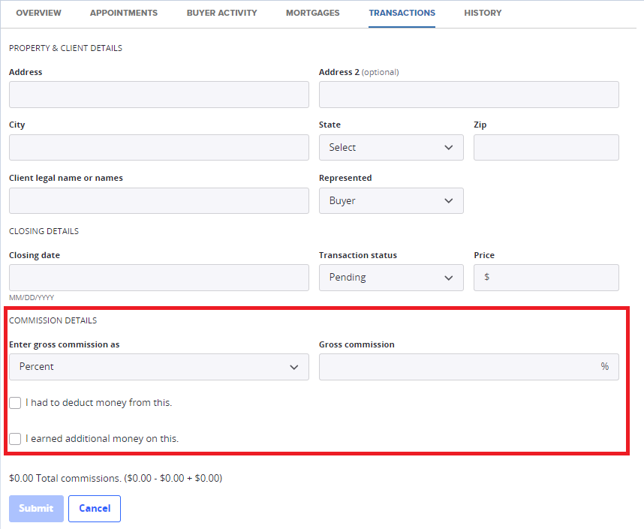Focus the Address input field
This screenshot has width=644, height=529.
point(159,95)
